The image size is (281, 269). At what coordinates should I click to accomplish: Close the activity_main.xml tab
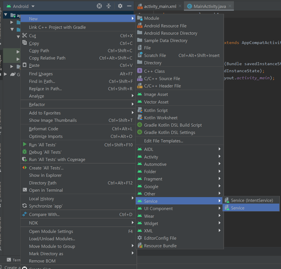180,6
